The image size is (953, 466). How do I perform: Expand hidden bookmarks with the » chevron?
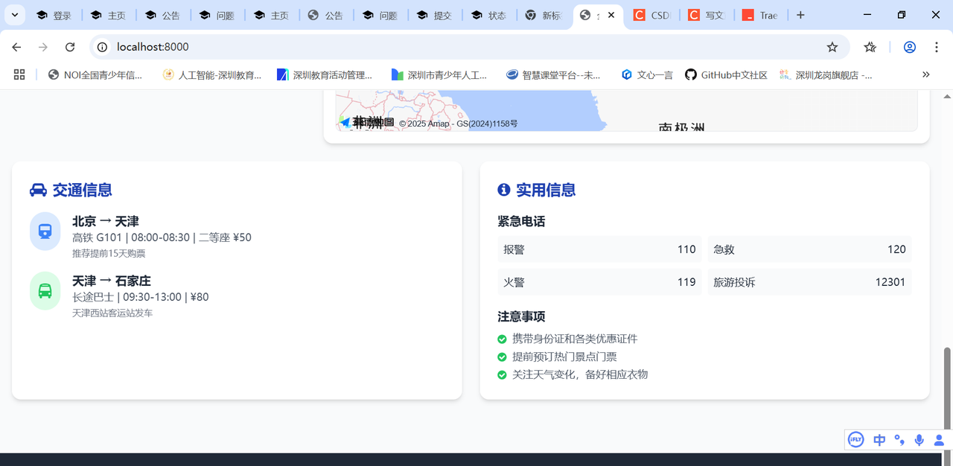(x=925, y=74)
